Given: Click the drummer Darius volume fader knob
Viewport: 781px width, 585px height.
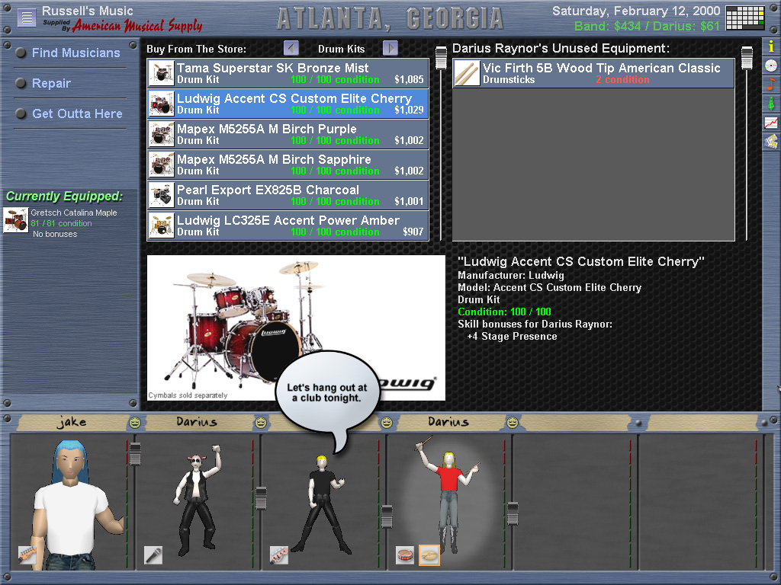Looking at the screenshot, I should (x=513, y=514).
